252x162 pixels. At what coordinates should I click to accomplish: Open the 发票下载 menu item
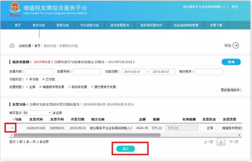coord(216,25)
